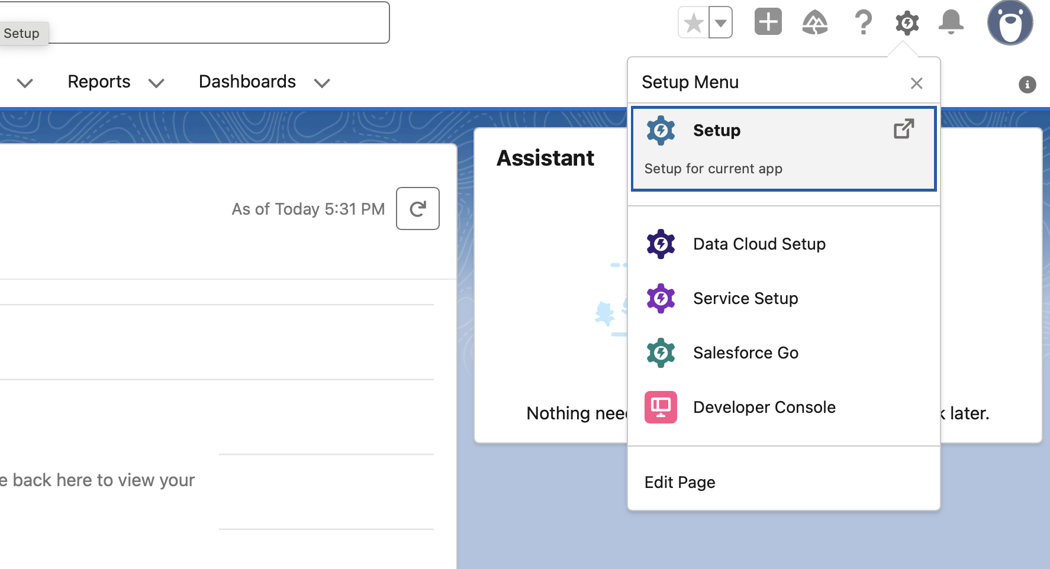This screenshot has width=1050, height=569.
Task: Refresh the Assistant data with the reload icon
Action: (x=417, y=208)
